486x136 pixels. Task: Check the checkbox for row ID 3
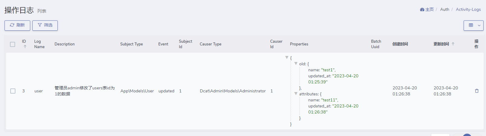coord(13,91)
